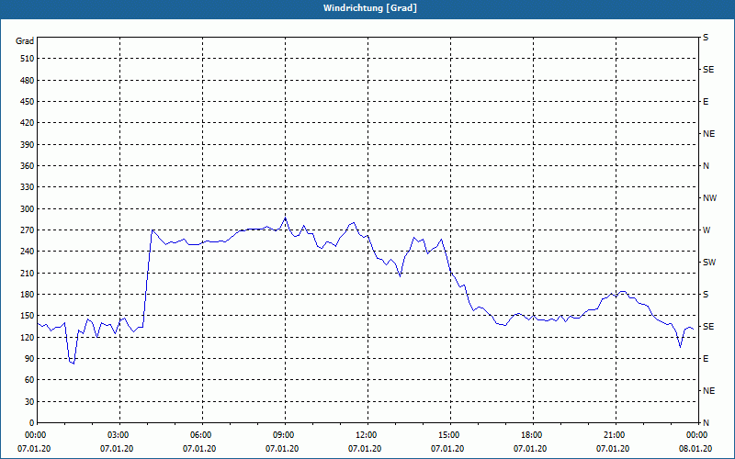Select the 450 y-axis tick label
The image size is (735, 459).
click(x=28, y=102)
